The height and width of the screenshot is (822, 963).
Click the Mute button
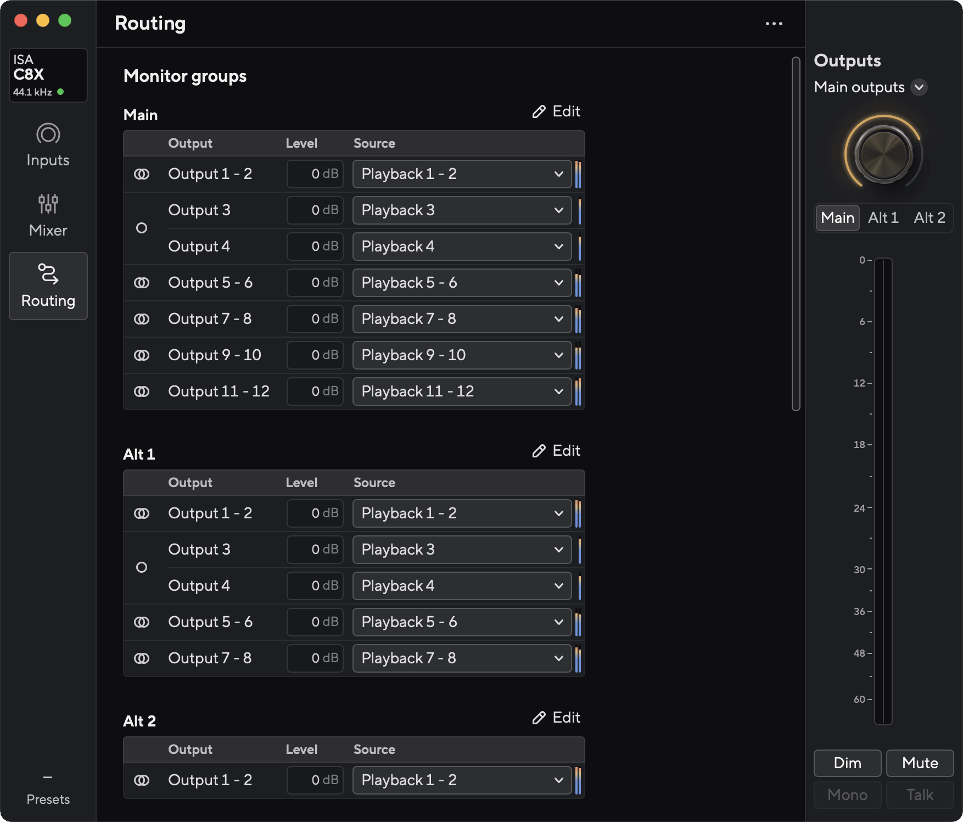click(x=920, y=763)
